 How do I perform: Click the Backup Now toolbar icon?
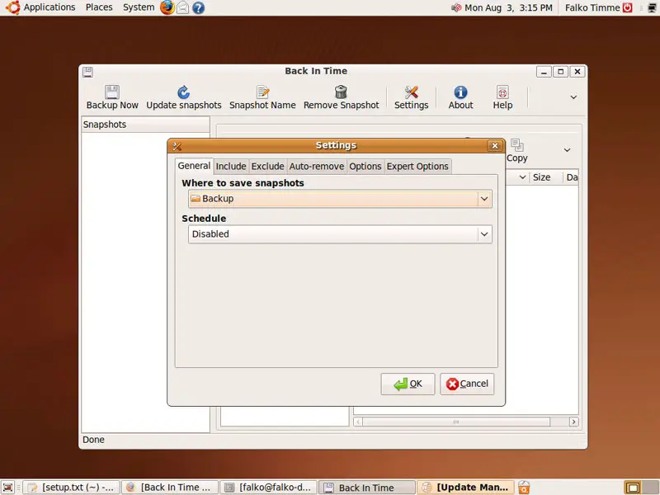[112, 92]
